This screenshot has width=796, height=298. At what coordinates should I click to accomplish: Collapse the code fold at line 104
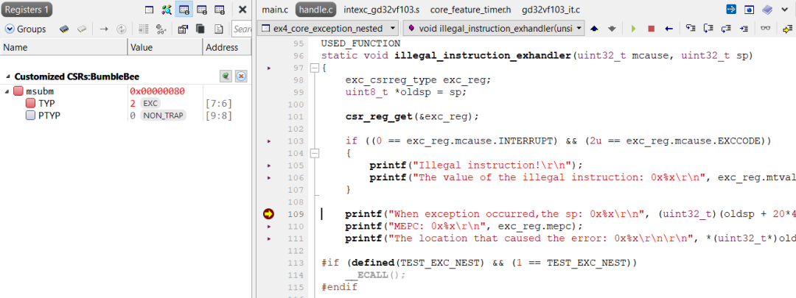coord(315,153)
